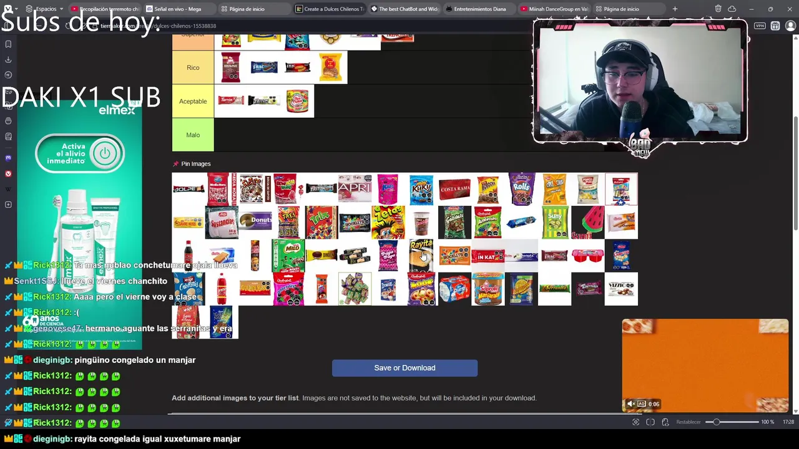The height and width of the screenshot is (449, 799).
Task: Pick the green Suny candy image
Action: pyautogui.click(x=554, y=223)
